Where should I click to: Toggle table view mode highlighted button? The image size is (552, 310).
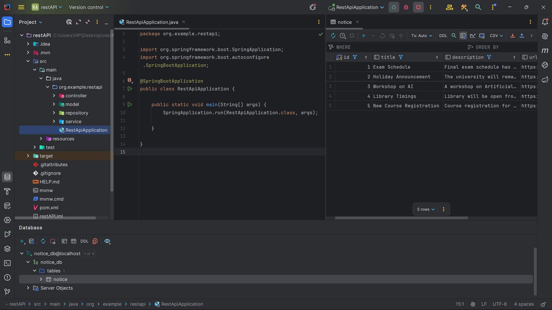click(x=463, y=36)
